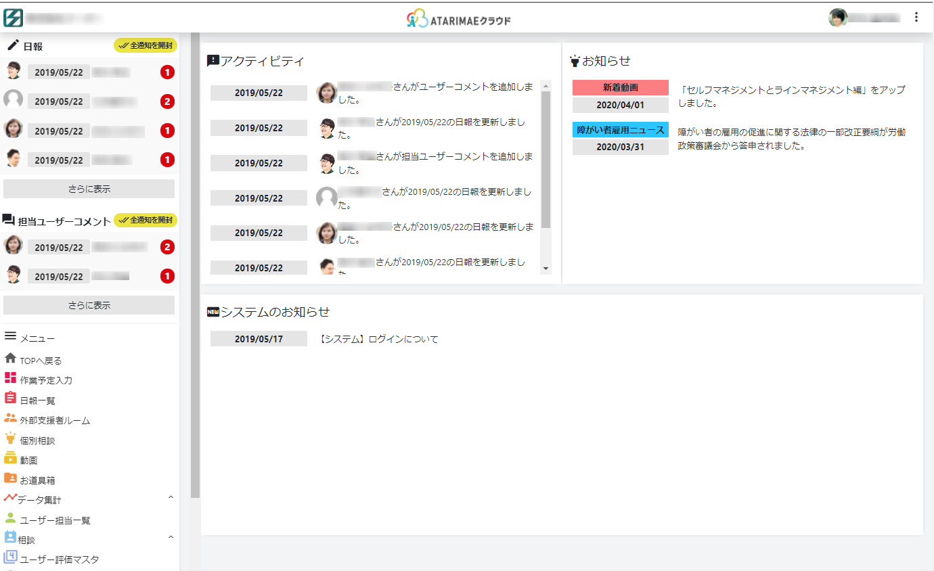The height and width of the screenshot is (571, 934).
Task: Mark all 日報 notifications as read
Action: pos(146,45)
